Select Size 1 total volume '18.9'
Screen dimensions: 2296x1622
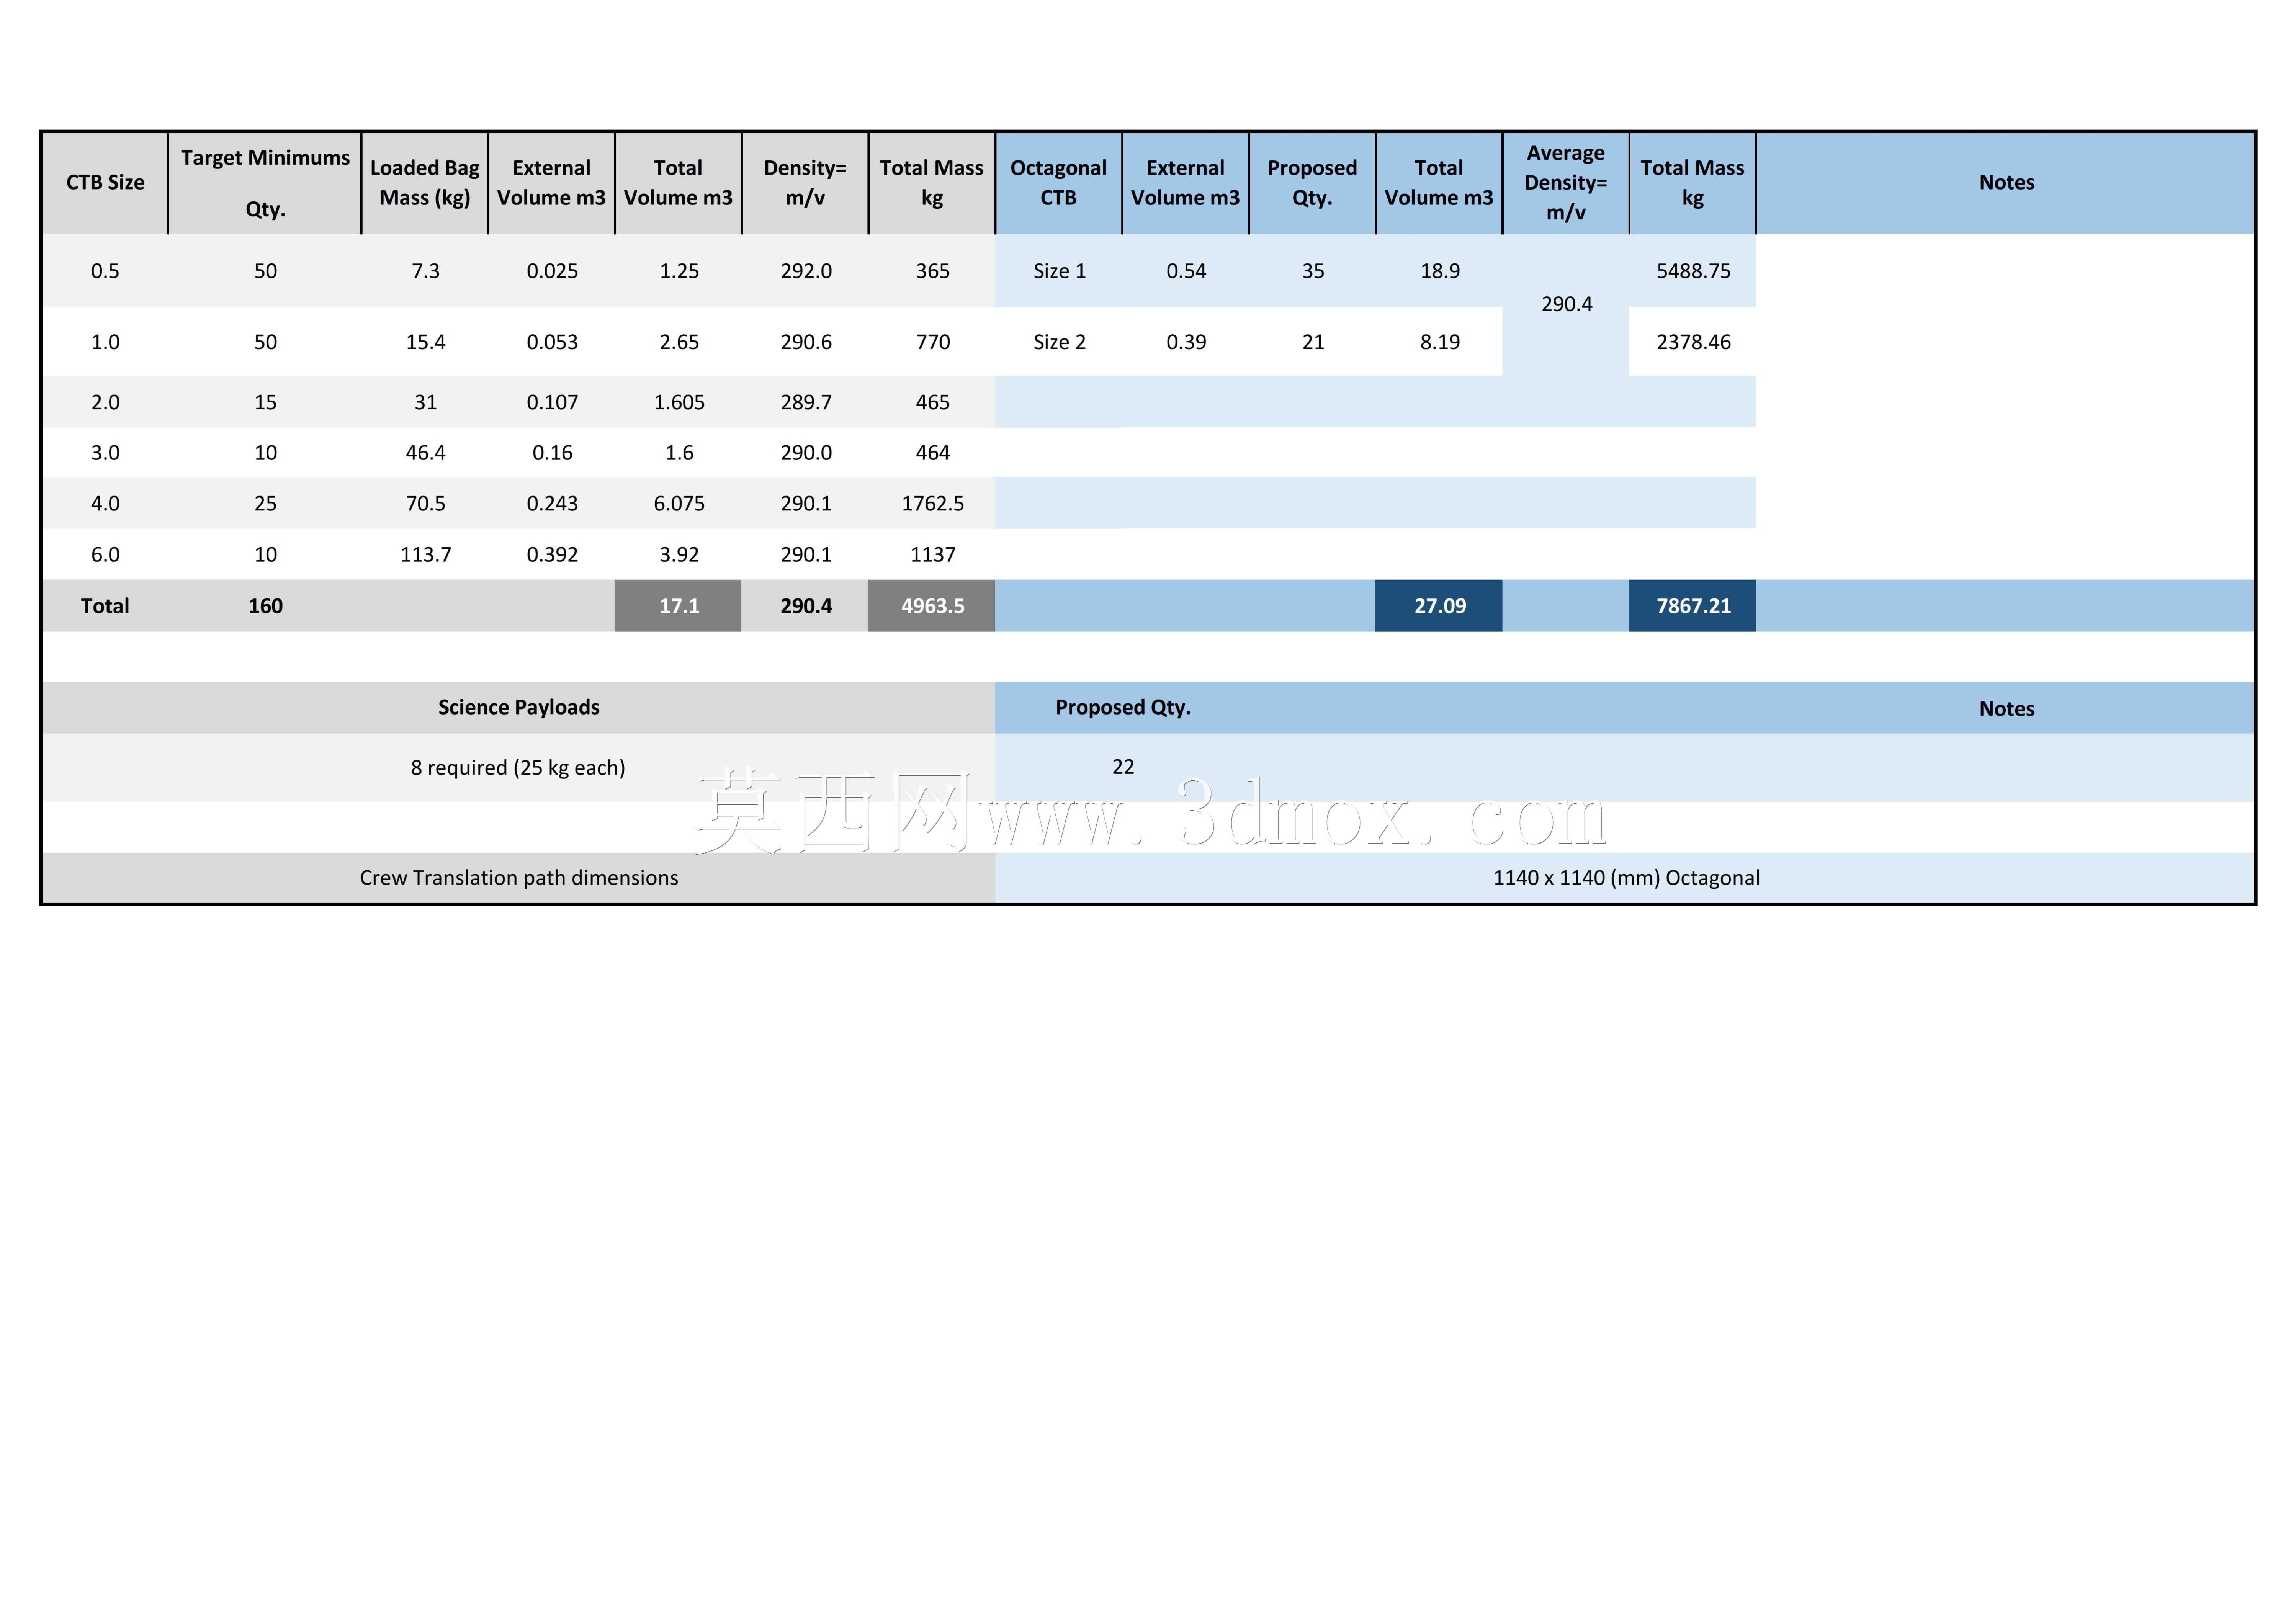tap(1439, 271)
